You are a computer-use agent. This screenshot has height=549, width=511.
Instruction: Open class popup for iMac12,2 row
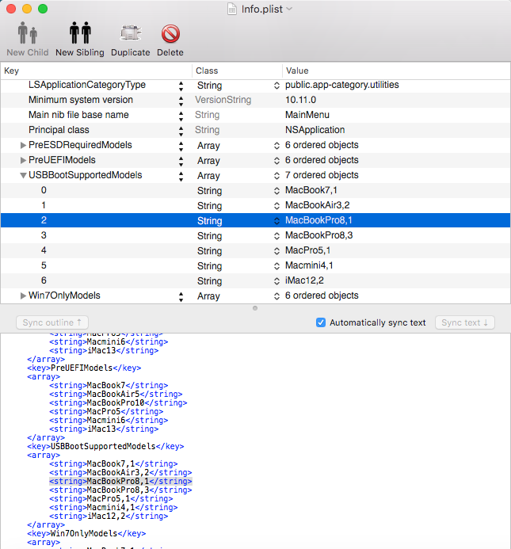(x=276, y=281)
